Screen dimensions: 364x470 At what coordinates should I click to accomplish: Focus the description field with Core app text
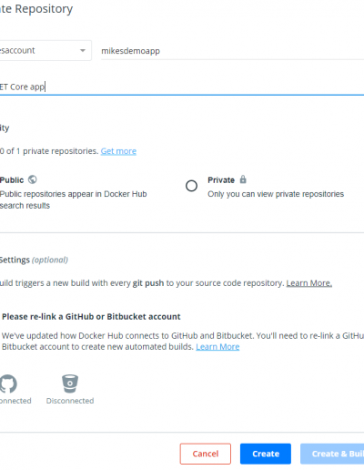182,87
